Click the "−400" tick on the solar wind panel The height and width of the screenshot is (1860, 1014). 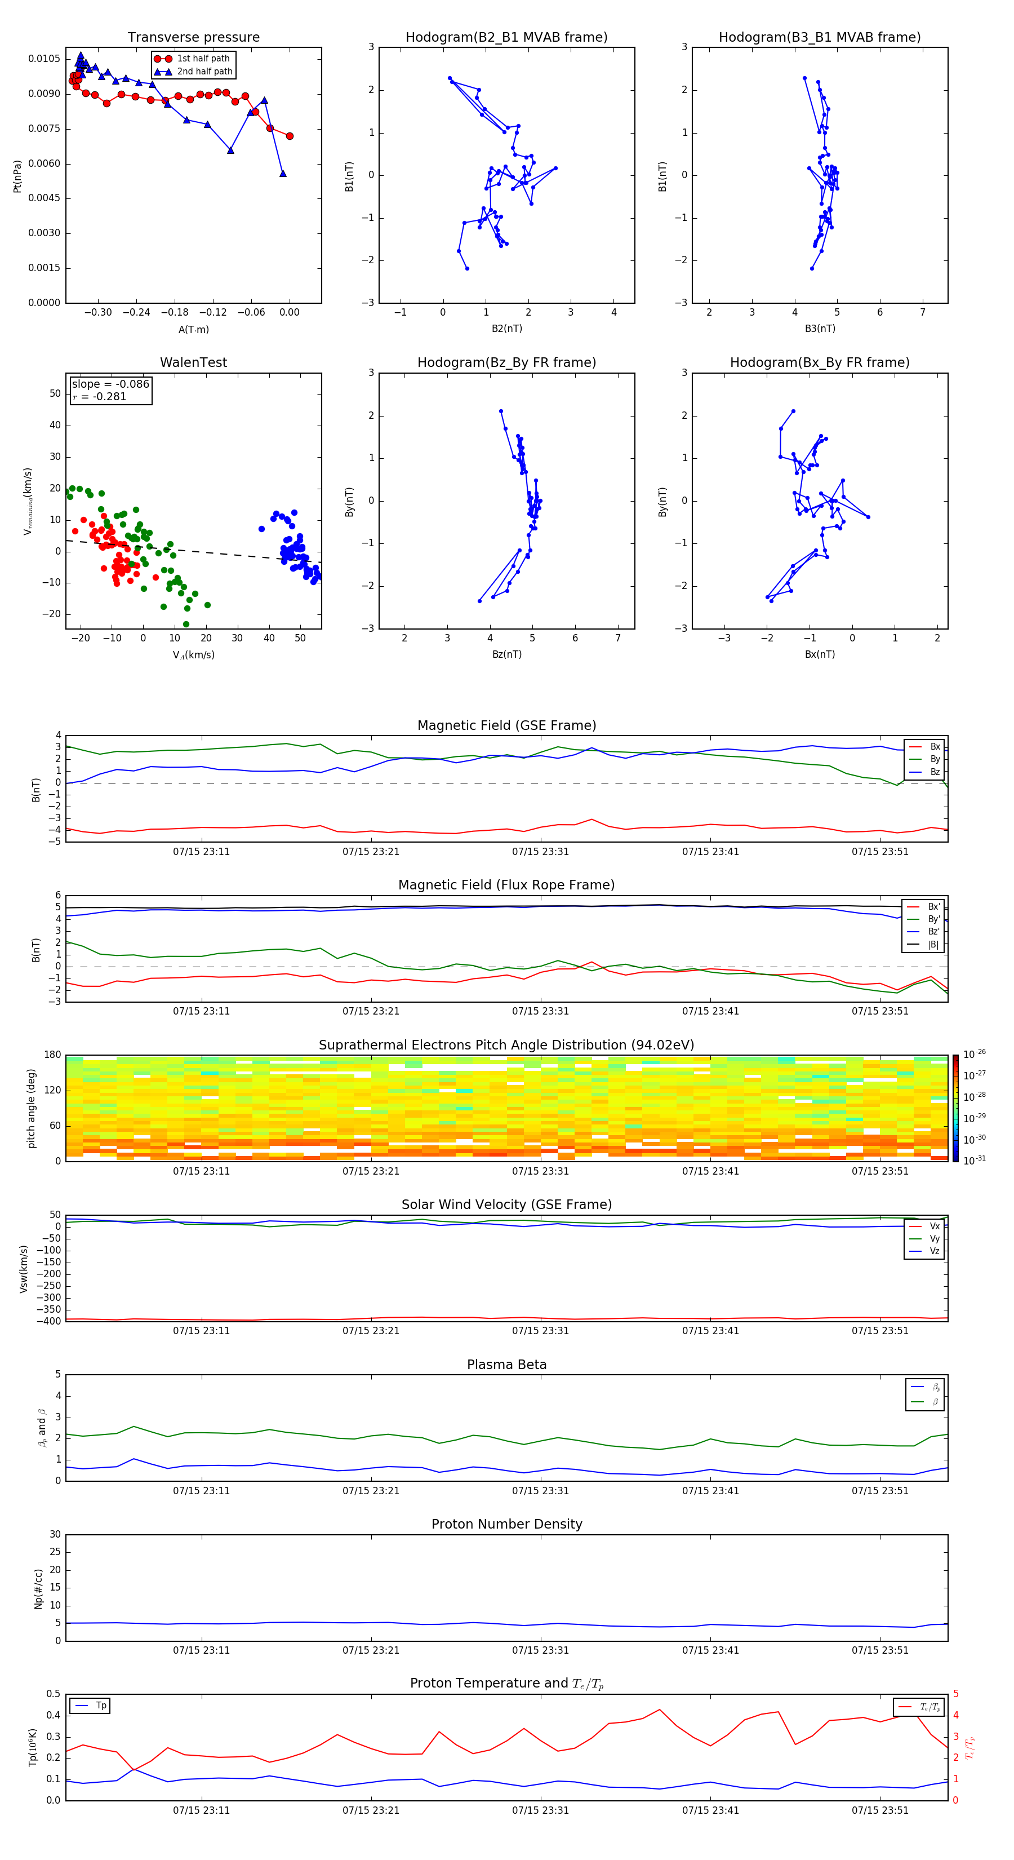(48, 1321)
